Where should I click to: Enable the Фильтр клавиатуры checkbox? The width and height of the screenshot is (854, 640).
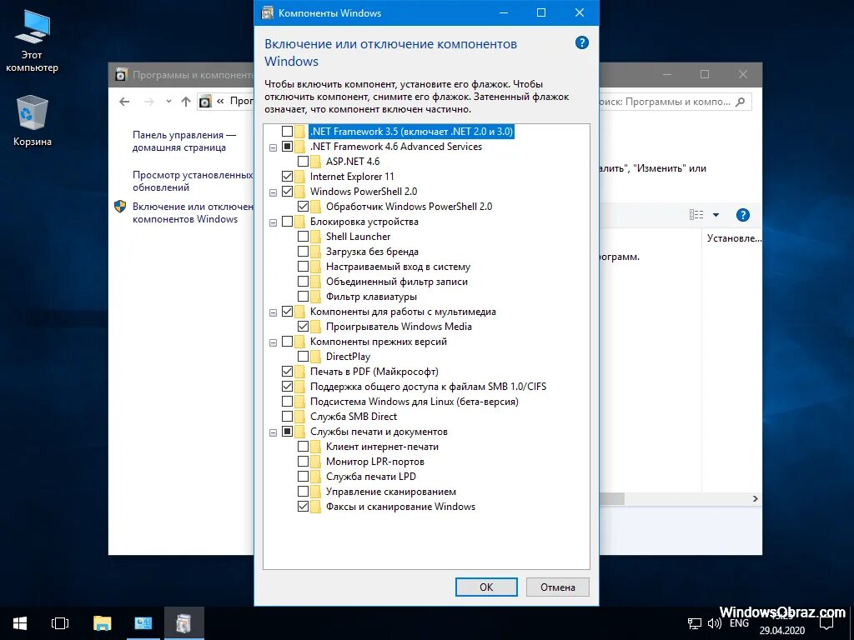[303, 297]
